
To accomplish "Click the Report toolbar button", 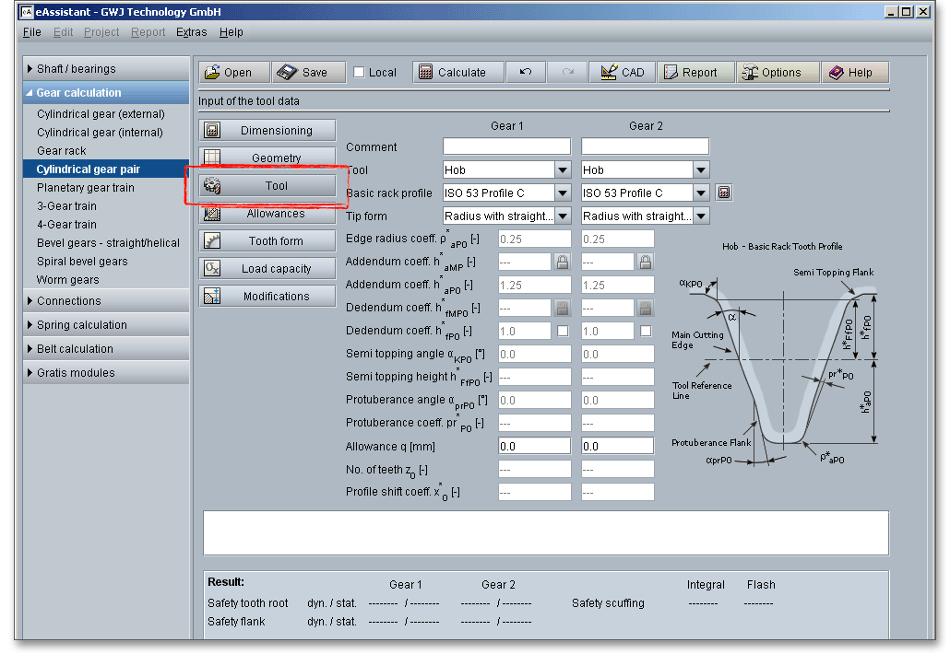I will (x=695, y=73).
